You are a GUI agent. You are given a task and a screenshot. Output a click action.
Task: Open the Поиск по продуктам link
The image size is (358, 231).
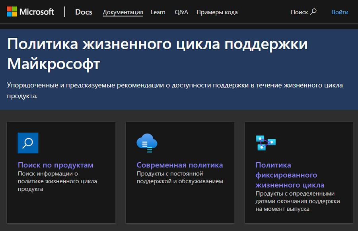[x=56, y=165]
